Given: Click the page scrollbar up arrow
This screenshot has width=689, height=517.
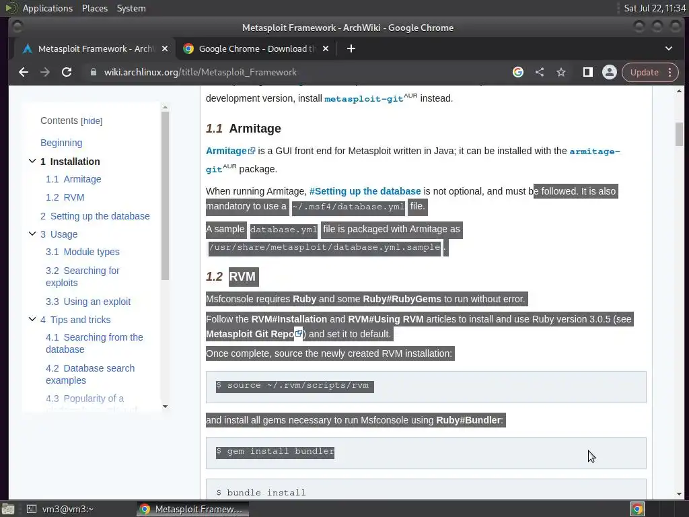Looking at the screenshot, I should pos(679,91).
